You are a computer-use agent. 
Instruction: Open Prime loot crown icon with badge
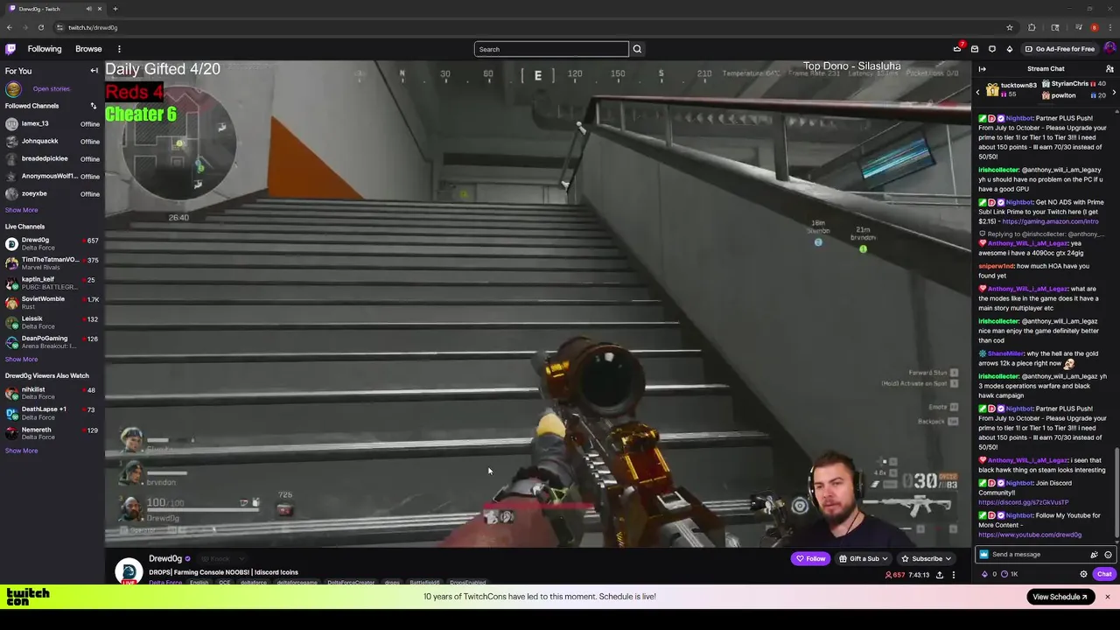click(x=957, y=49)
